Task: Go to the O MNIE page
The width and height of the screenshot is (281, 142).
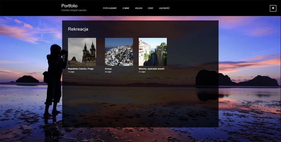Action: coord(126,8)
